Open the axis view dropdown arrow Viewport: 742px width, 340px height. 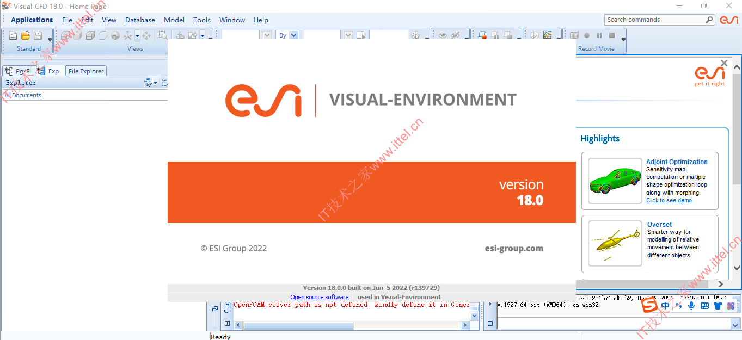pos(137,35)
